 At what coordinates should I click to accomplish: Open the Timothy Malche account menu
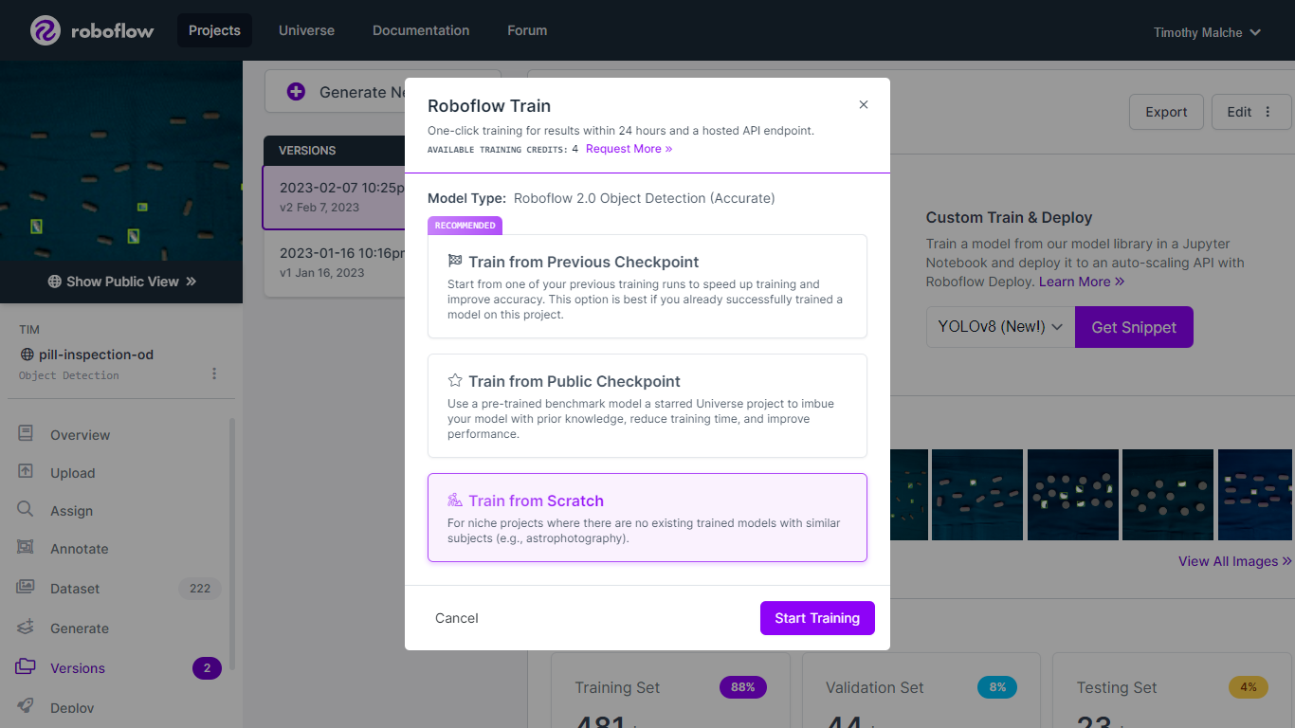(x=1206, y=31)
